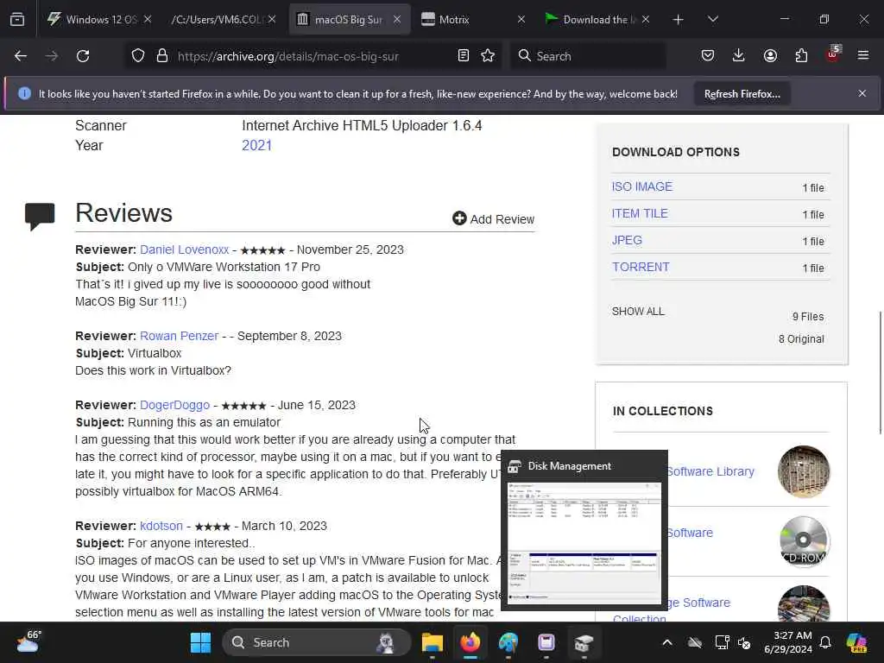The image size is (884, 663).
Task: Open the clock showing 3:27 AM
Action: pyautogui.click(x=787, y=642)
